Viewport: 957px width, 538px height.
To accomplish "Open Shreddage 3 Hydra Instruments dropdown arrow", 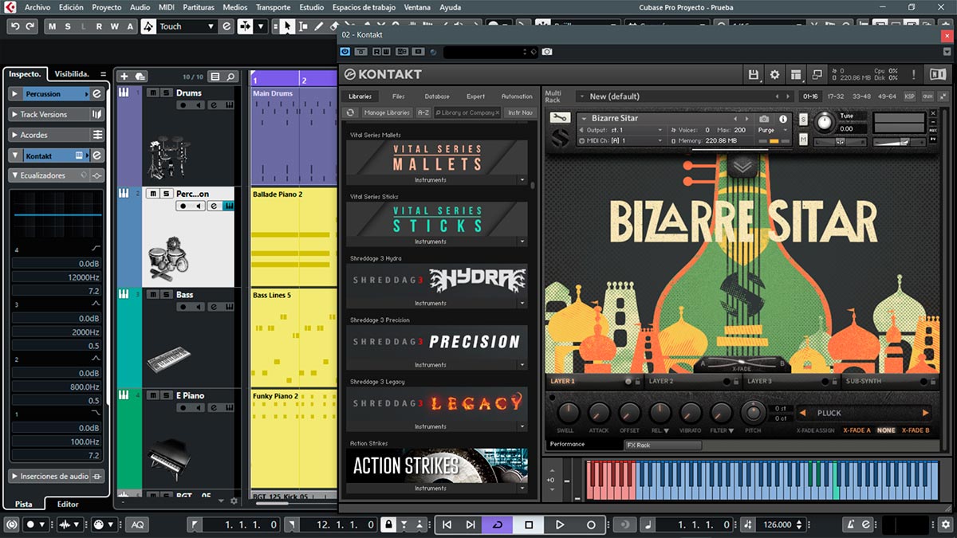I will 523,304.
